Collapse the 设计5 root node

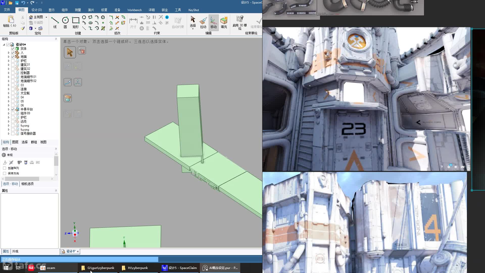click(x=4, y=44)
